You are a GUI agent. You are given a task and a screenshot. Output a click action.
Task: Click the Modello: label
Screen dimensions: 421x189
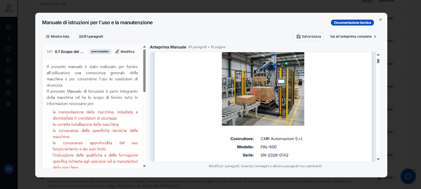[x=245, y=147]
